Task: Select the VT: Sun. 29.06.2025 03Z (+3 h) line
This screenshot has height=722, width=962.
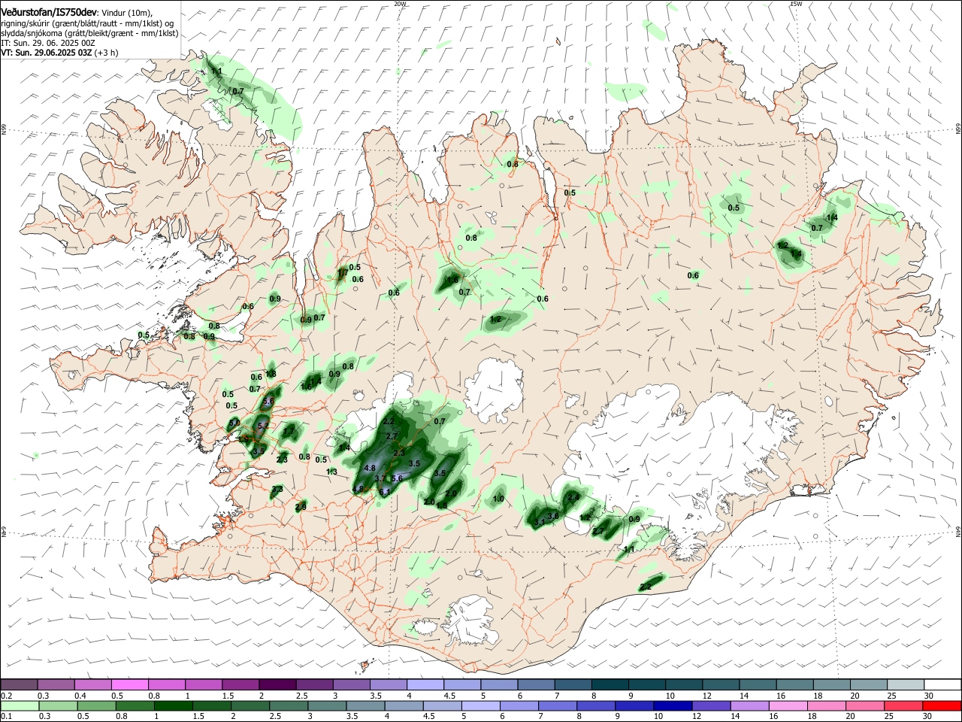Action: click(x=59, y=53)
